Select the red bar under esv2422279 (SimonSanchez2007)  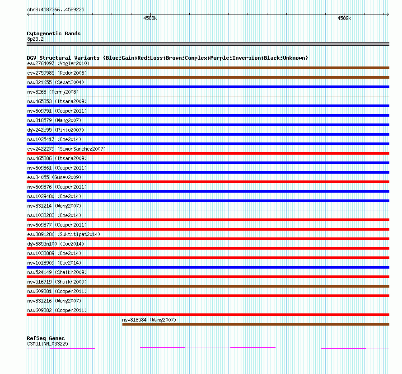pyautogui.click(x=208, y=153)
